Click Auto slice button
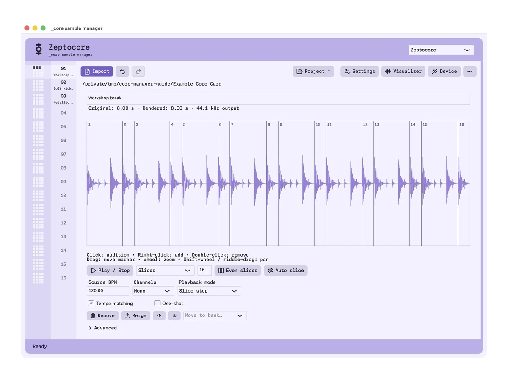Viewport: 508px width, 381px height. tap(286, 271)
